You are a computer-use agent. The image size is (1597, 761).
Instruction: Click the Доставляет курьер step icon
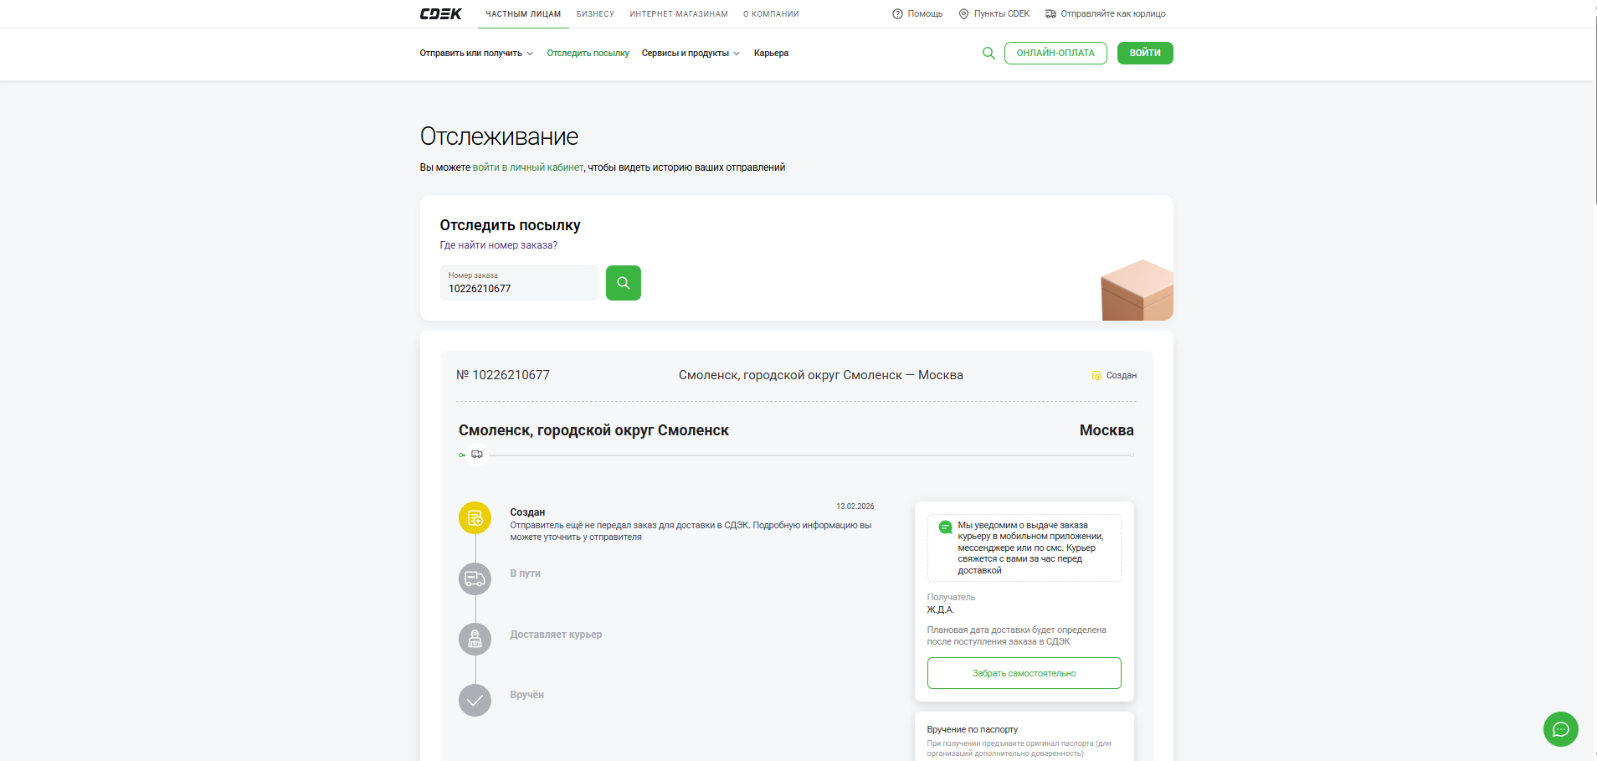[475, 640]
